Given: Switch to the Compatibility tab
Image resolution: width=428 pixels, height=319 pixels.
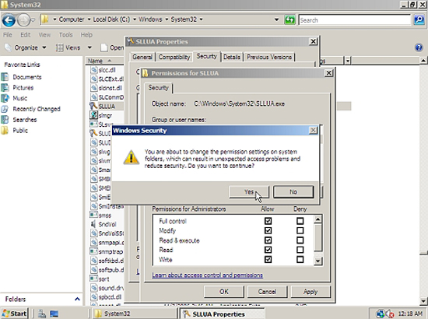Looking at the screenshot, I should [174, 57].
